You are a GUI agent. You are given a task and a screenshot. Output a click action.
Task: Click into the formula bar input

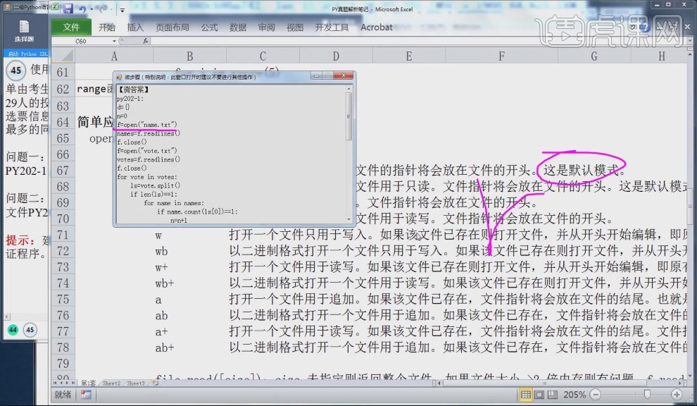click(417, 41)
